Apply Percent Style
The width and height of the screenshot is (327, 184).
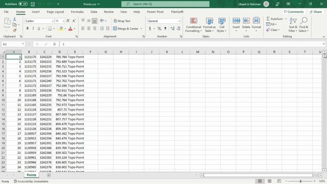(x=159, y=29)
